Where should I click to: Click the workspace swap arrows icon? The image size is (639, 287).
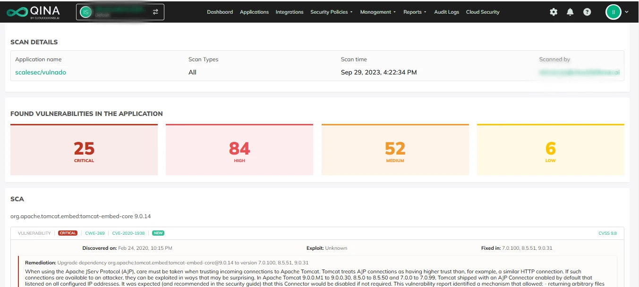(155, 12)
